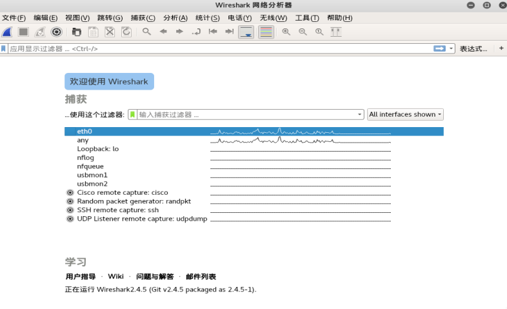Open the 邮件列表 link
The image size is (507, 309).
(201, 276)
